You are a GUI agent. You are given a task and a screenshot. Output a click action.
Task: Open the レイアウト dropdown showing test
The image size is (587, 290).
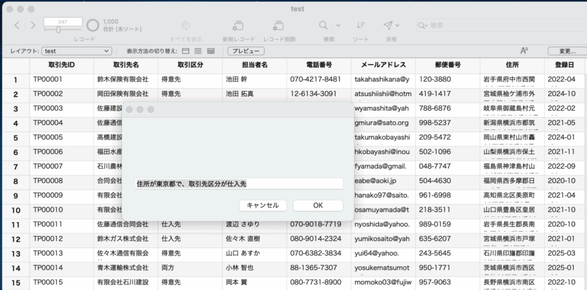click(x=76, y=51)
